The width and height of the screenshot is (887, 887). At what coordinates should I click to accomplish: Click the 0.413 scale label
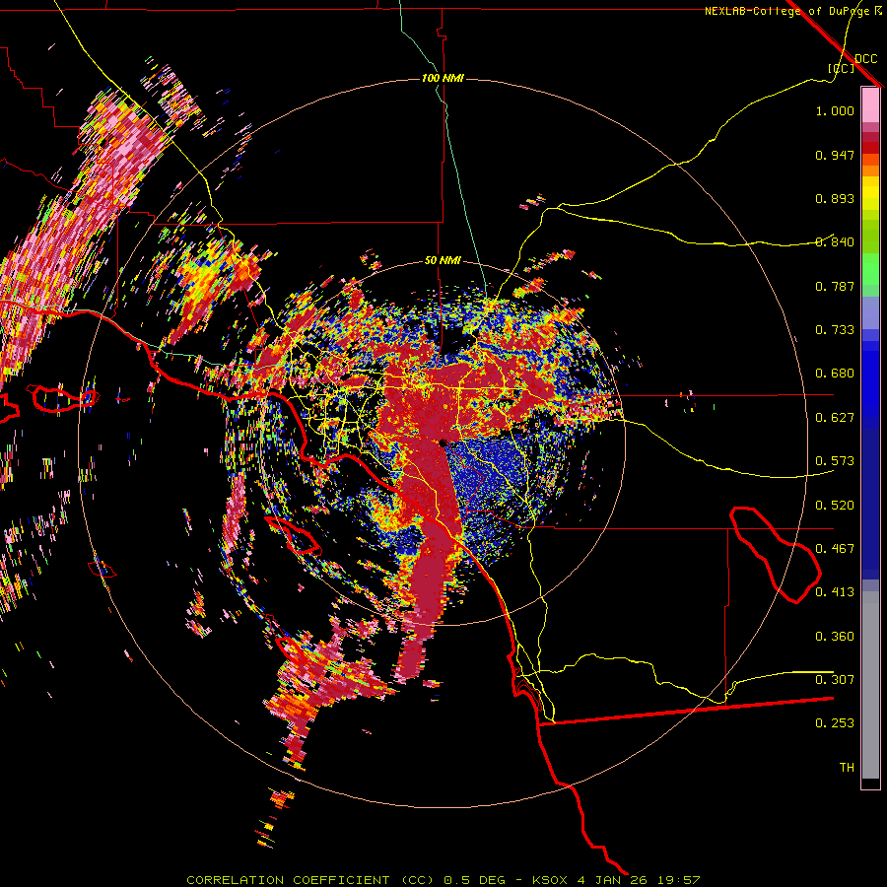point(835,592)
